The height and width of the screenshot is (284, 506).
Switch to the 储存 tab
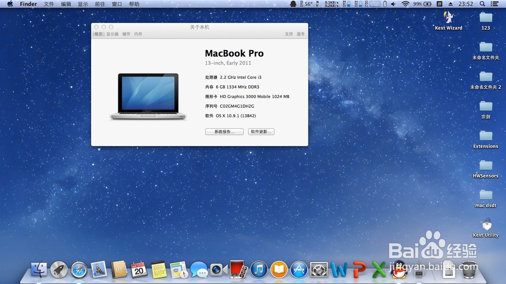pyautogui.click(x=126, y=34)
